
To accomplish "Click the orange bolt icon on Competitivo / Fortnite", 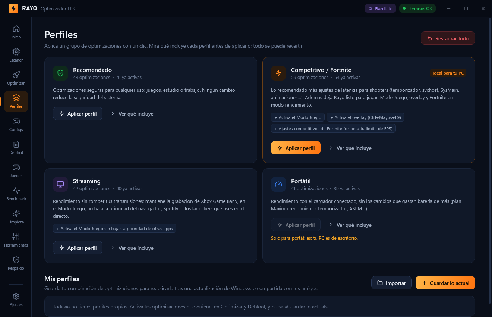I will click(278, 73).
